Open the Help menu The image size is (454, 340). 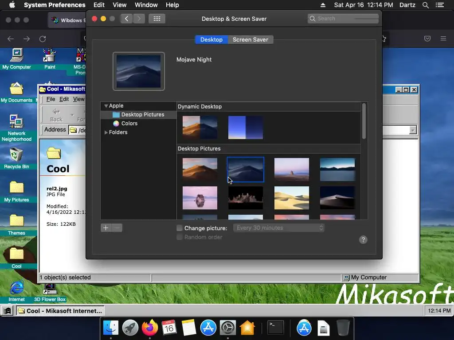coord(172,5)
